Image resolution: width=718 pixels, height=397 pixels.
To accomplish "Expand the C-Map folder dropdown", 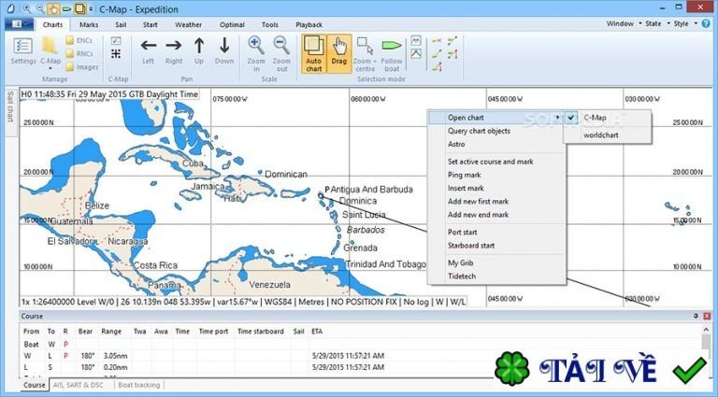I will (50, 69).
